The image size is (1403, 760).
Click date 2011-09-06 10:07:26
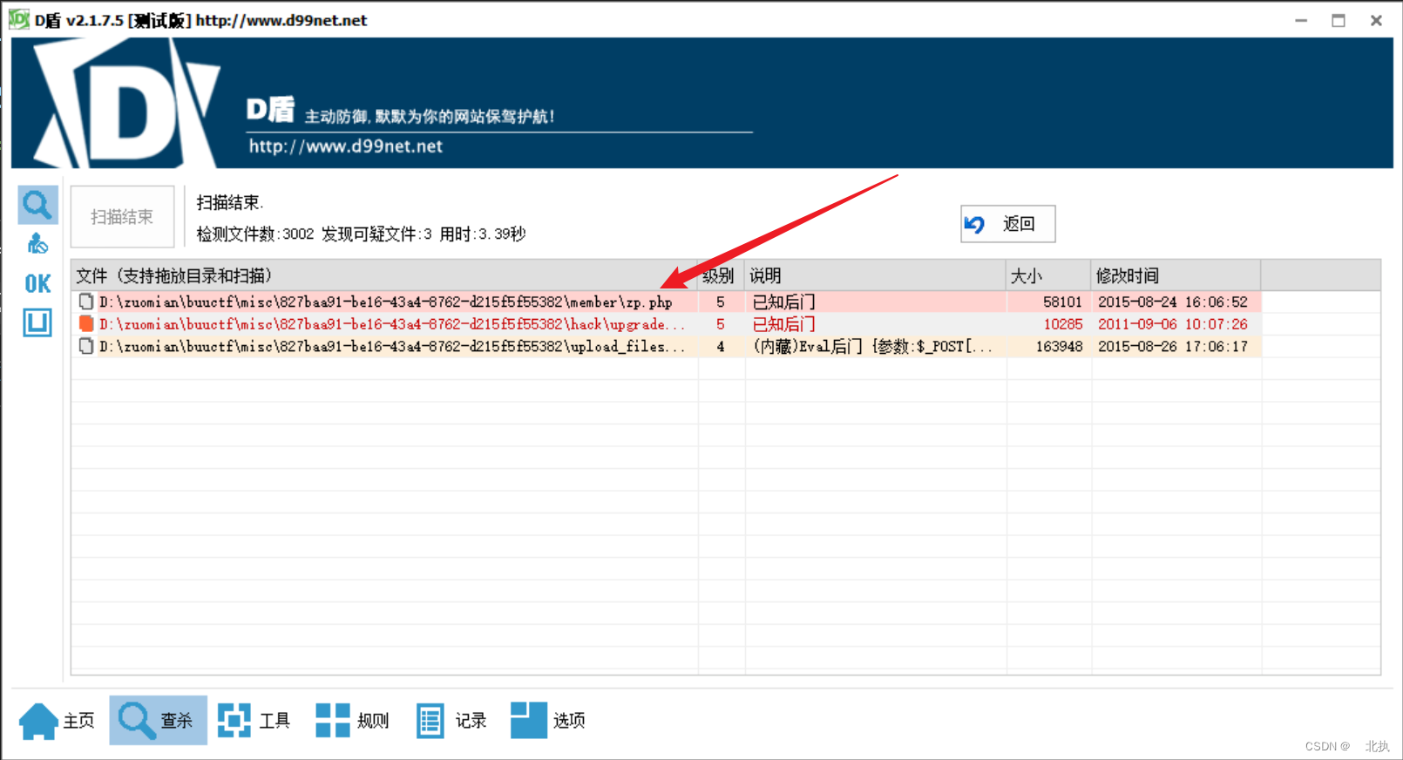coord(1173,324)
